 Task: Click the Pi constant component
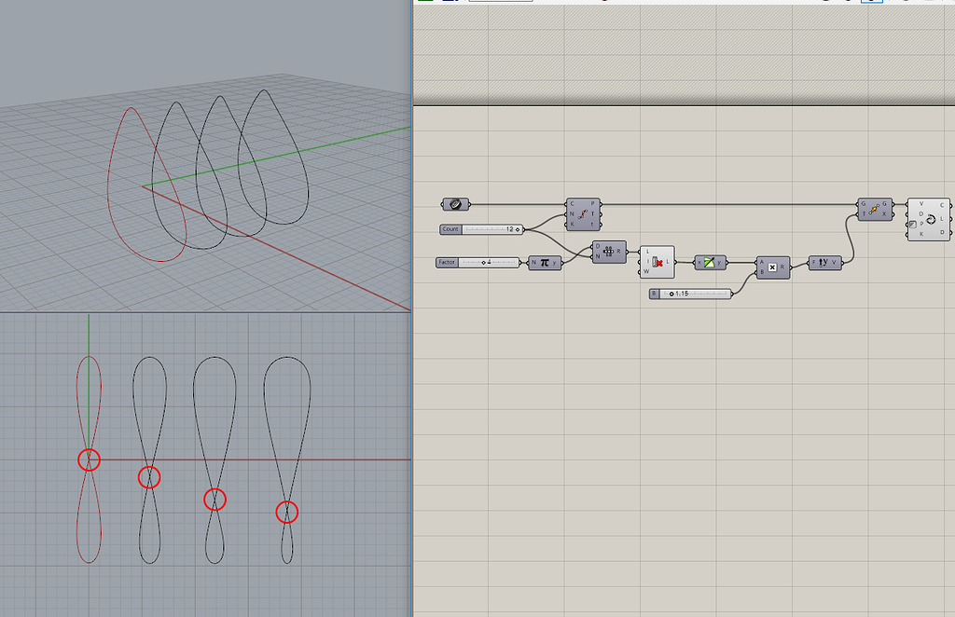tap(545, 262)
